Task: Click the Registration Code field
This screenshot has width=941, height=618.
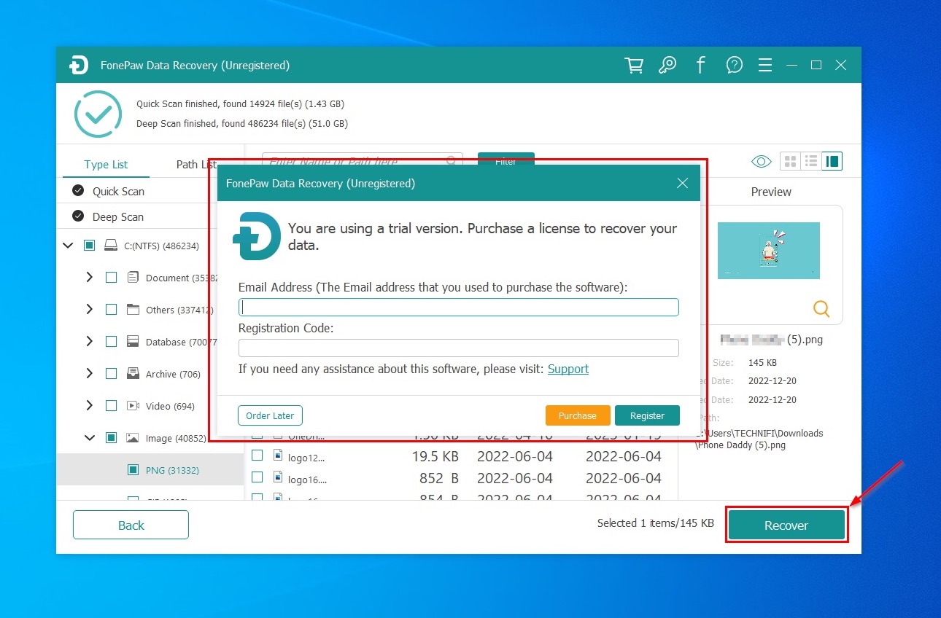Action: point(458,348)
